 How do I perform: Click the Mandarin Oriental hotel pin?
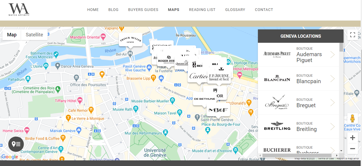[x=103, y=37]
